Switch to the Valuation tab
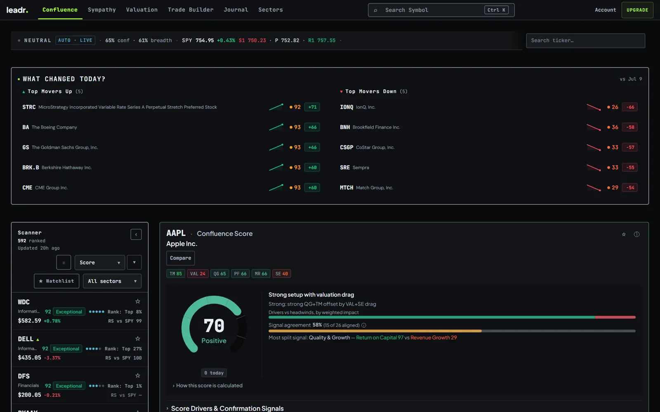Viewport: 660px width, 412px height. [142, 10]
